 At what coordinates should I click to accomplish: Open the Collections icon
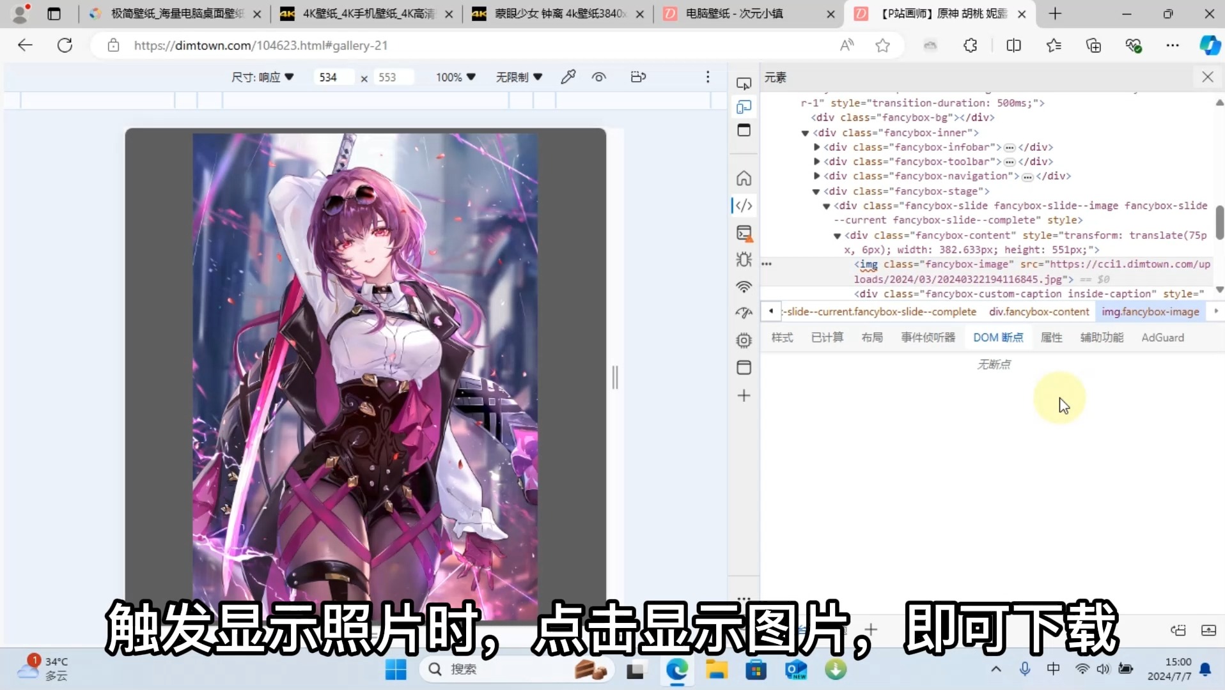pyautogui.click(x=1093, y=45)
